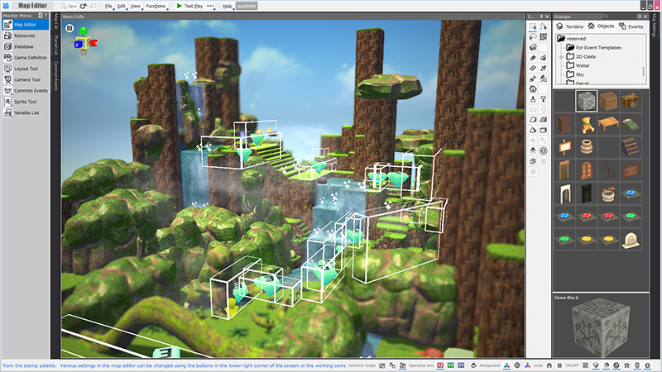Open Game Definition from Master Menu
This screenshot has height=372, width=662.
[x=26, y=57]
